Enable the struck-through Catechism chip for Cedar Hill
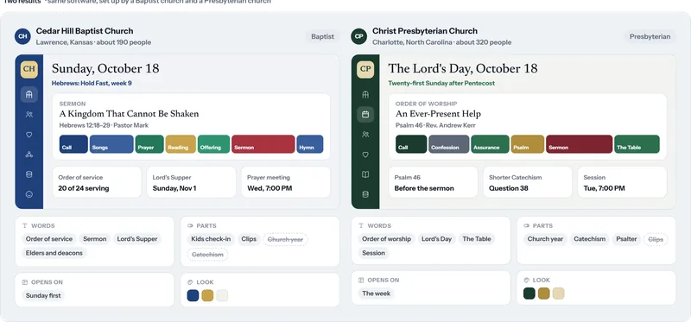Screen dimensions: 691x322 point(207,255)
